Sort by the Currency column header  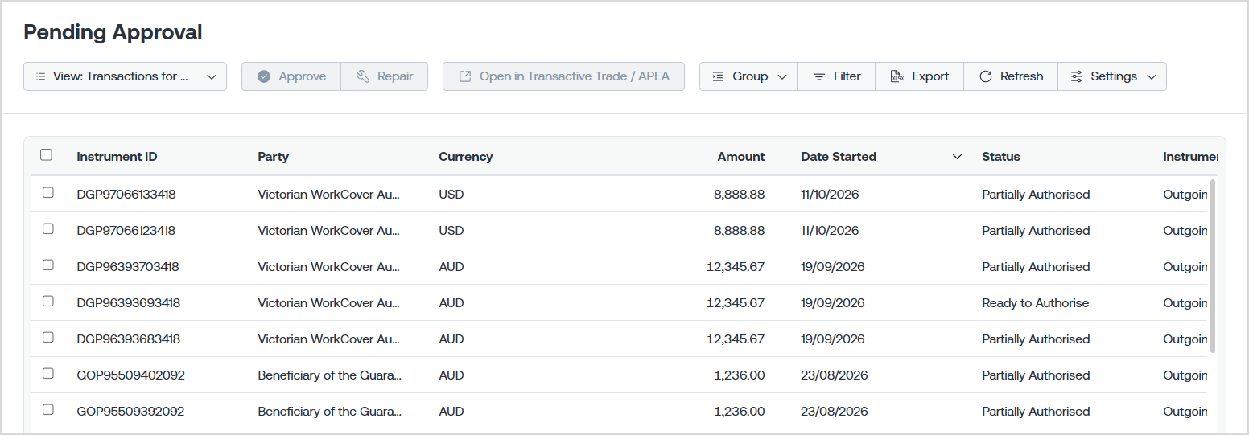[466, 157]
